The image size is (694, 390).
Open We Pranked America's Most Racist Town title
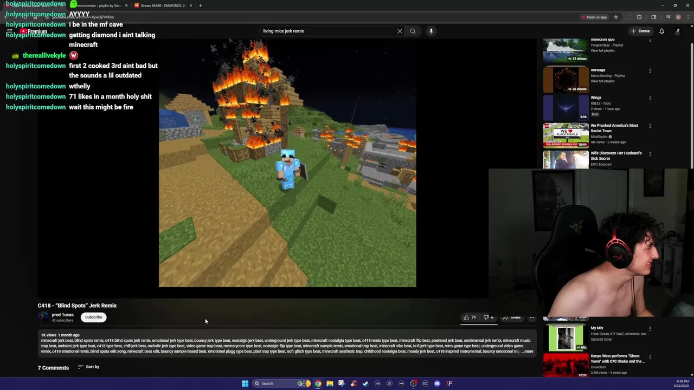tap(614, 128)
